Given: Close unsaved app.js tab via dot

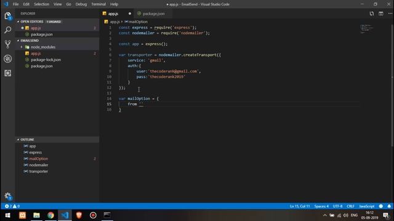Looking at the screenshot, I should coord(130,14).
